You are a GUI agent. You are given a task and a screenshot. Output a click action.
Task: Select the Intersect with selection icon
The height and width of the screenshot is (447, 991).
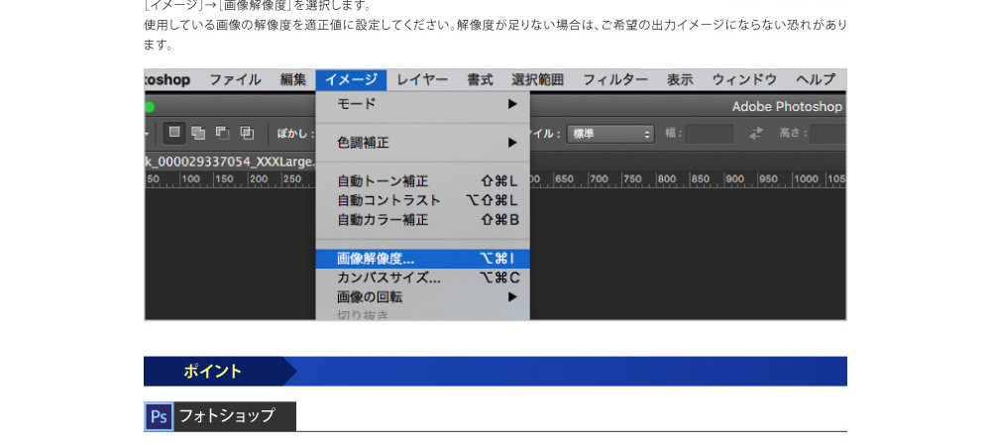[x=247, y=134]
